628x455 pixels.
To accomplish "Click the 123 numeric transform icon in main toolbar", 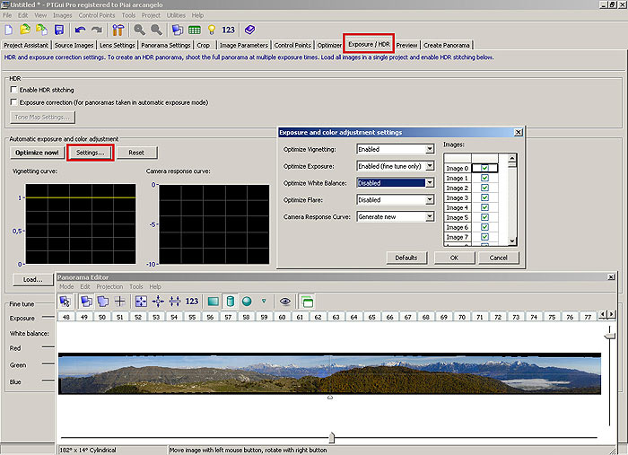I will [228, 30].
